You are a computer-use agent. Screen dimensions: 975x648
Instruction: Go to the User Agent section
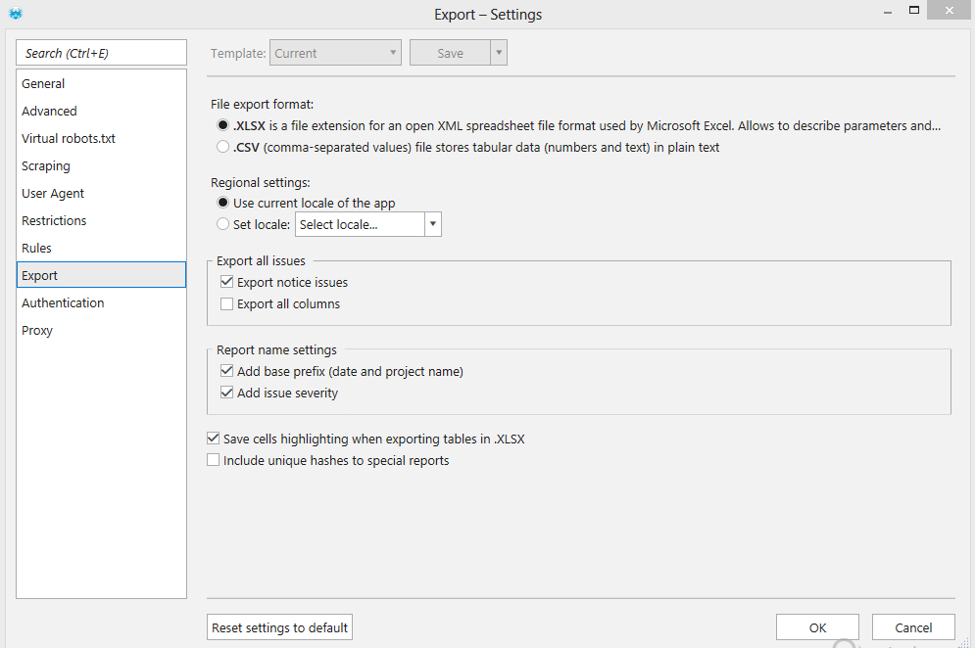click(x=101, y=193)
